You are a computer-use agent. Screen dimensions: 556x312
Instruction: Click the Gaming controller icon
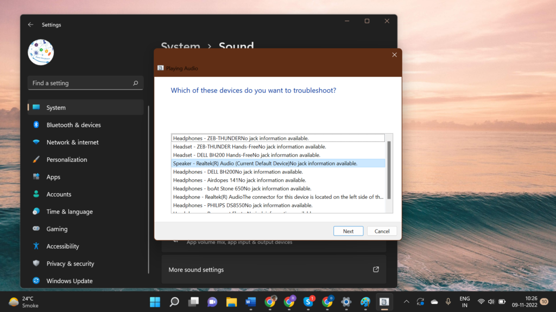click(36, 229)
